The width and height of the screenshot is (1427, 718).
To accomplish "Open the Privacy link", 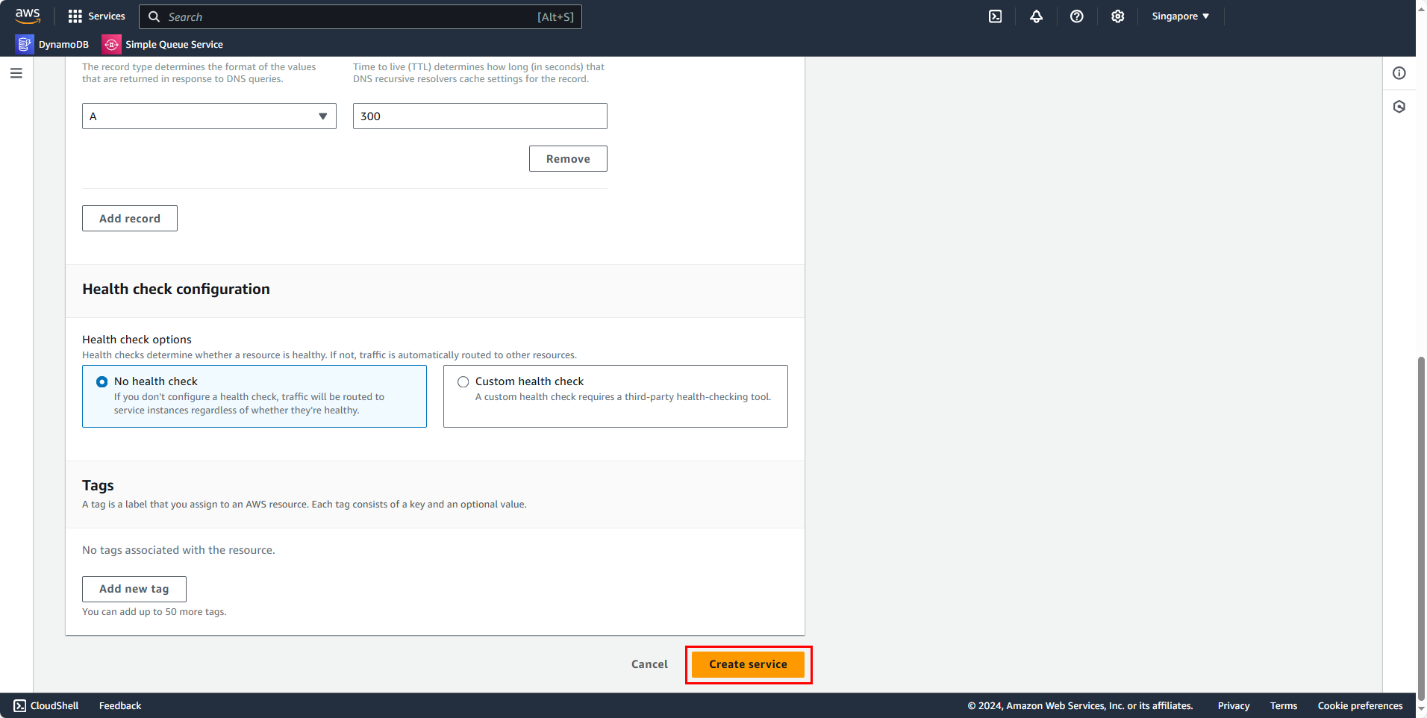I will (1234, 705).
